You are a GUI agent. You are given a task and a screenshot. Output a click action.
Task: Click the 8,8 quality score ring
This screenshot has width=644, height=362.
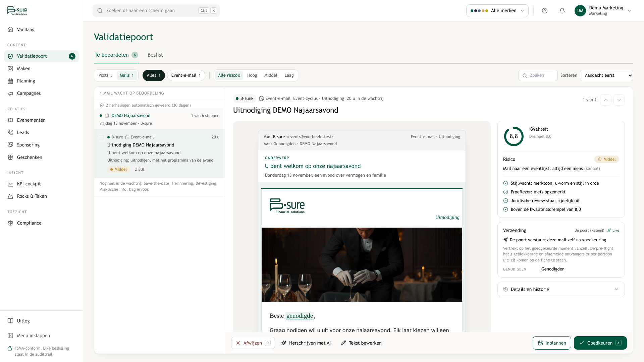pyautogui.click(x=514, y=136)
